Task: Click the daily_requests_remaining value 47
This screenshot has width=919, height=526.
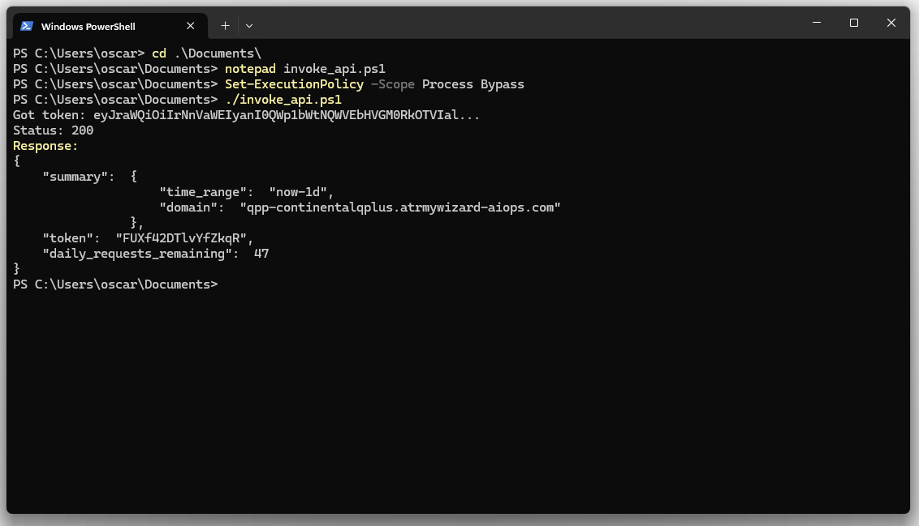Action: (261, 254)
